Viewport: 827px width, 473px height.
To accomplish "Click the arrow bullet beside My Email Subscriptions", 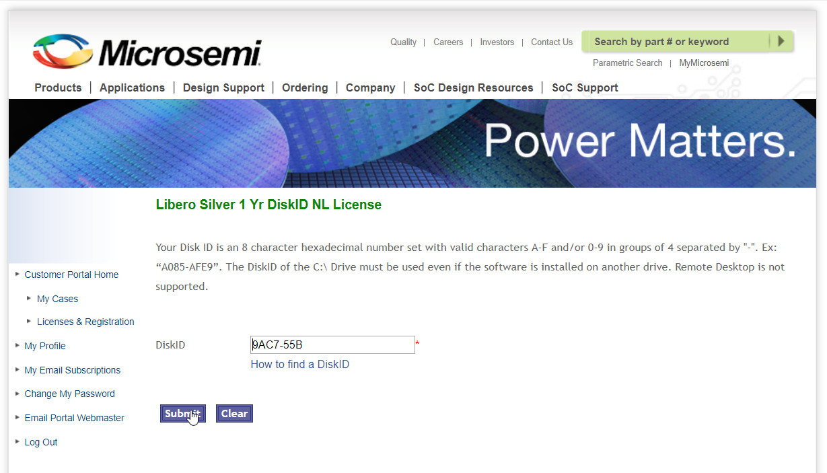I will (x=17, y=369).
